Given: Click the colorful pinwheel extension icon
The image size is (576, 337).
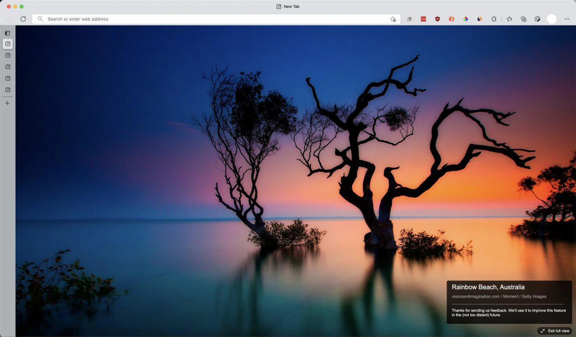Looking at the screenshot, I should (x=465, y=19).
